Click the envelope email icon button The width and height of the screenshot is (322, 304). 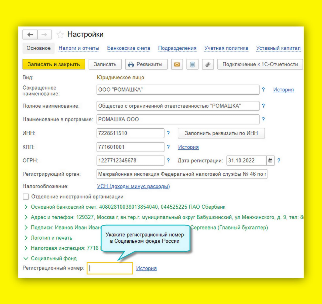[x=177, y=64]
